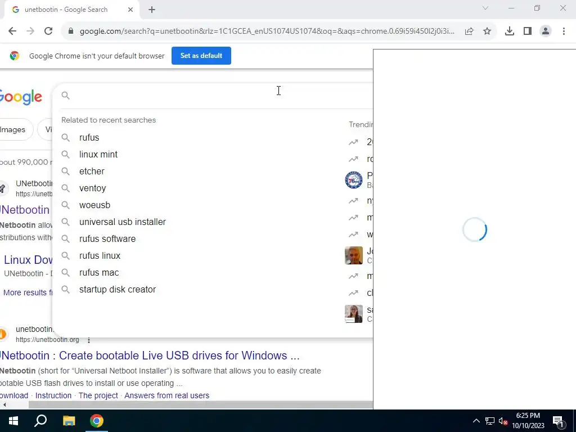
Task: Click the padlock site info icon
Action: coord(71,31)
